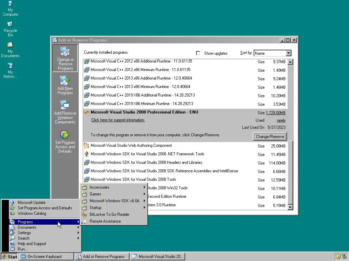Activate Add or Remove Programs taskbar button
Viewport: 349px width, 261px height.
(102, 257)
